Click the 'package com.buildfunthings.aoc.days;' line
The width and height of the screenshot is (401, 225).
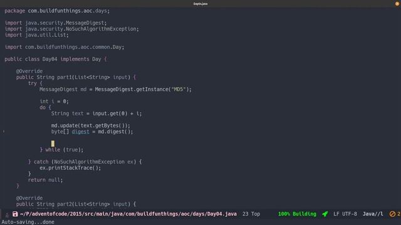click(57, 11)
